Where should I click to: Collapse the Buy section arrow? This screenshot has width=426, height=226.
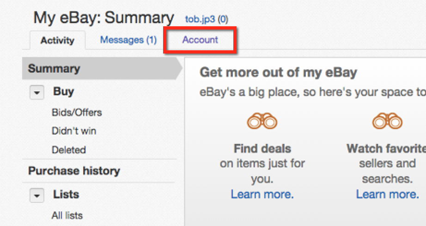pos(37,92)
